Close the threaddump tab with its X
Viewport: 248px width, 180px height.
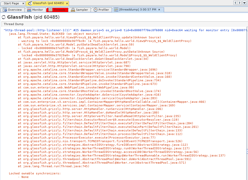coord(159,10)
